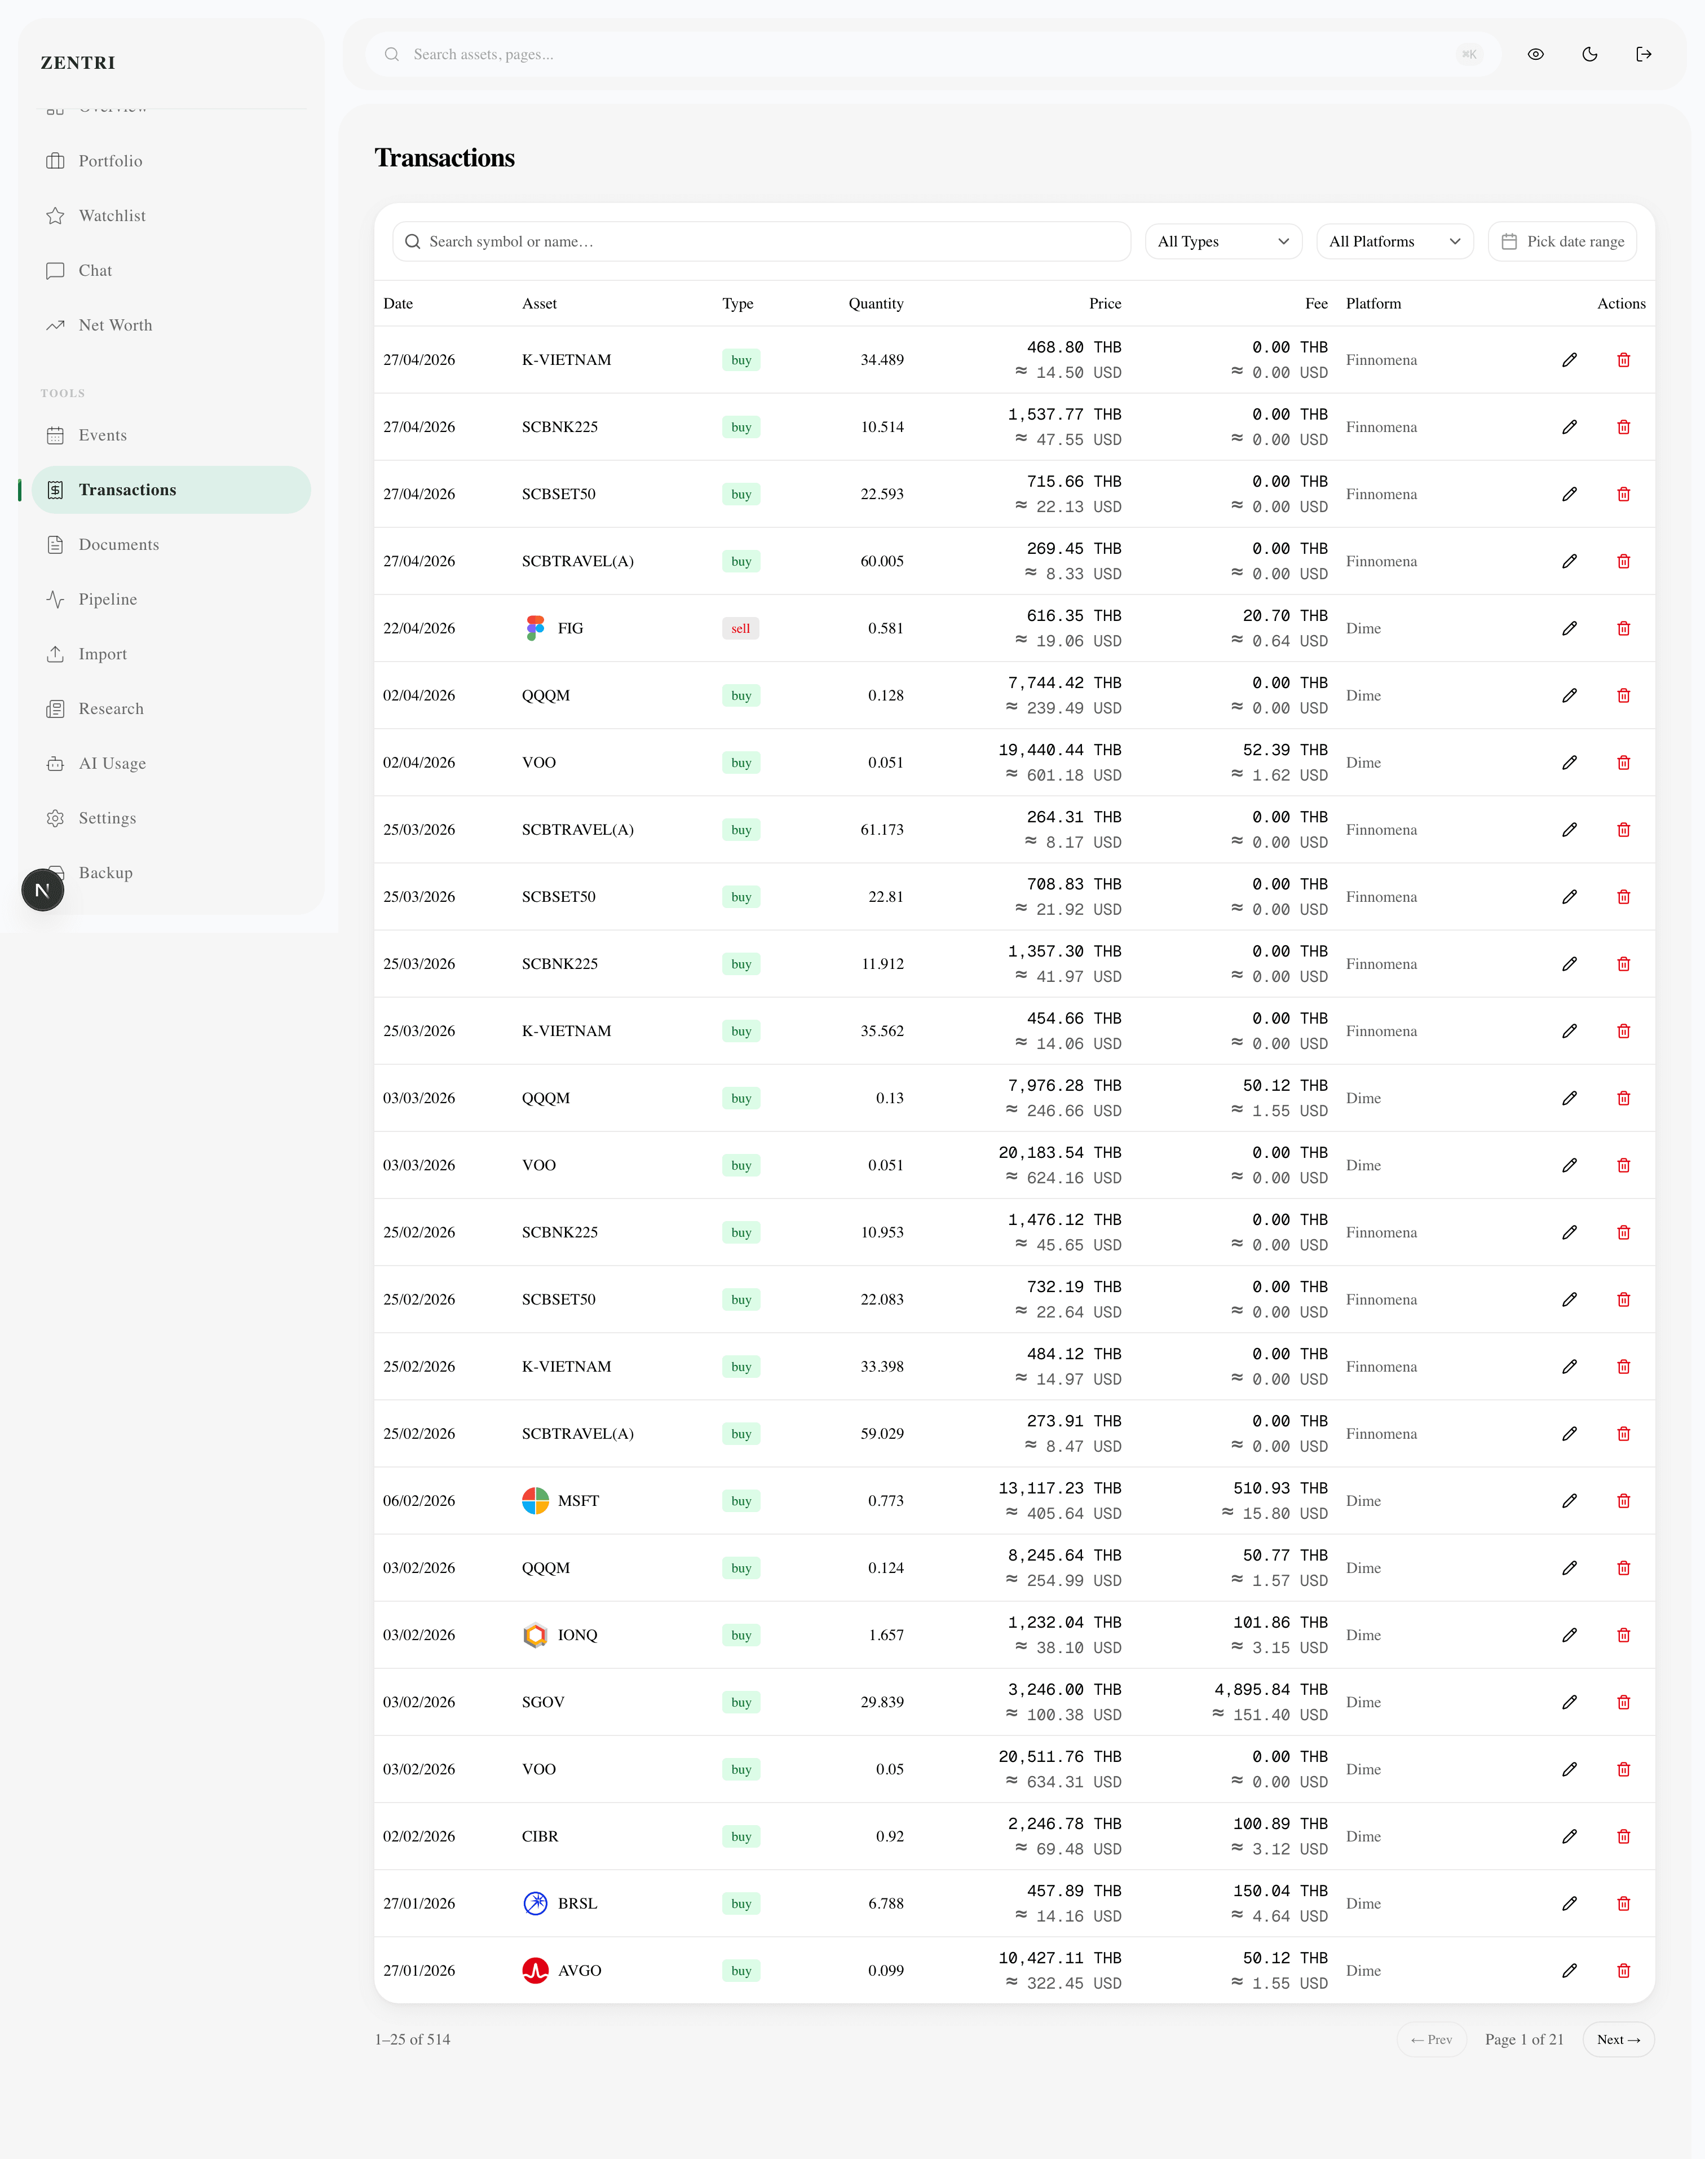The height and width of the screenshot is (2159, 1705).
Task: Open Events in Tools section
Action: pos(172,435)
